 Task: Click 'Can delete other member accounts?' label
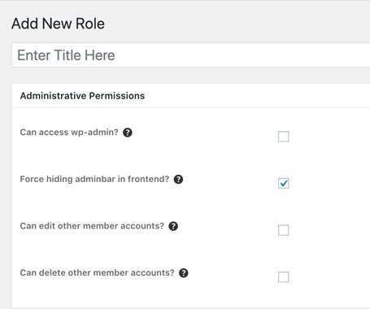click(97, 272)
